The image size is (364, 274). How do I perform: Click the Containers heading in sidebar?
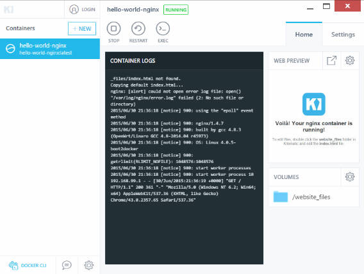pyautogui.click(x=21, y=28)
